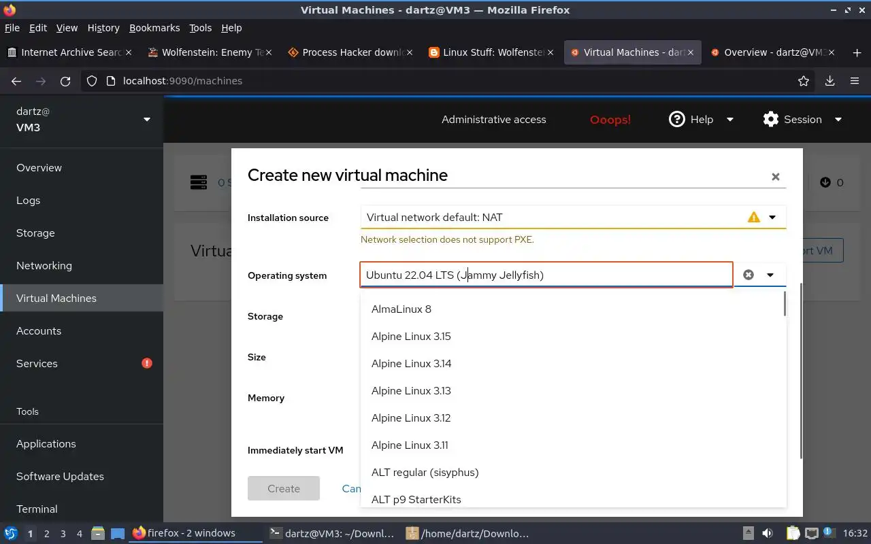Click Administrative access button
The width and height of the screenshot is (871, 544).
[494, 120]
